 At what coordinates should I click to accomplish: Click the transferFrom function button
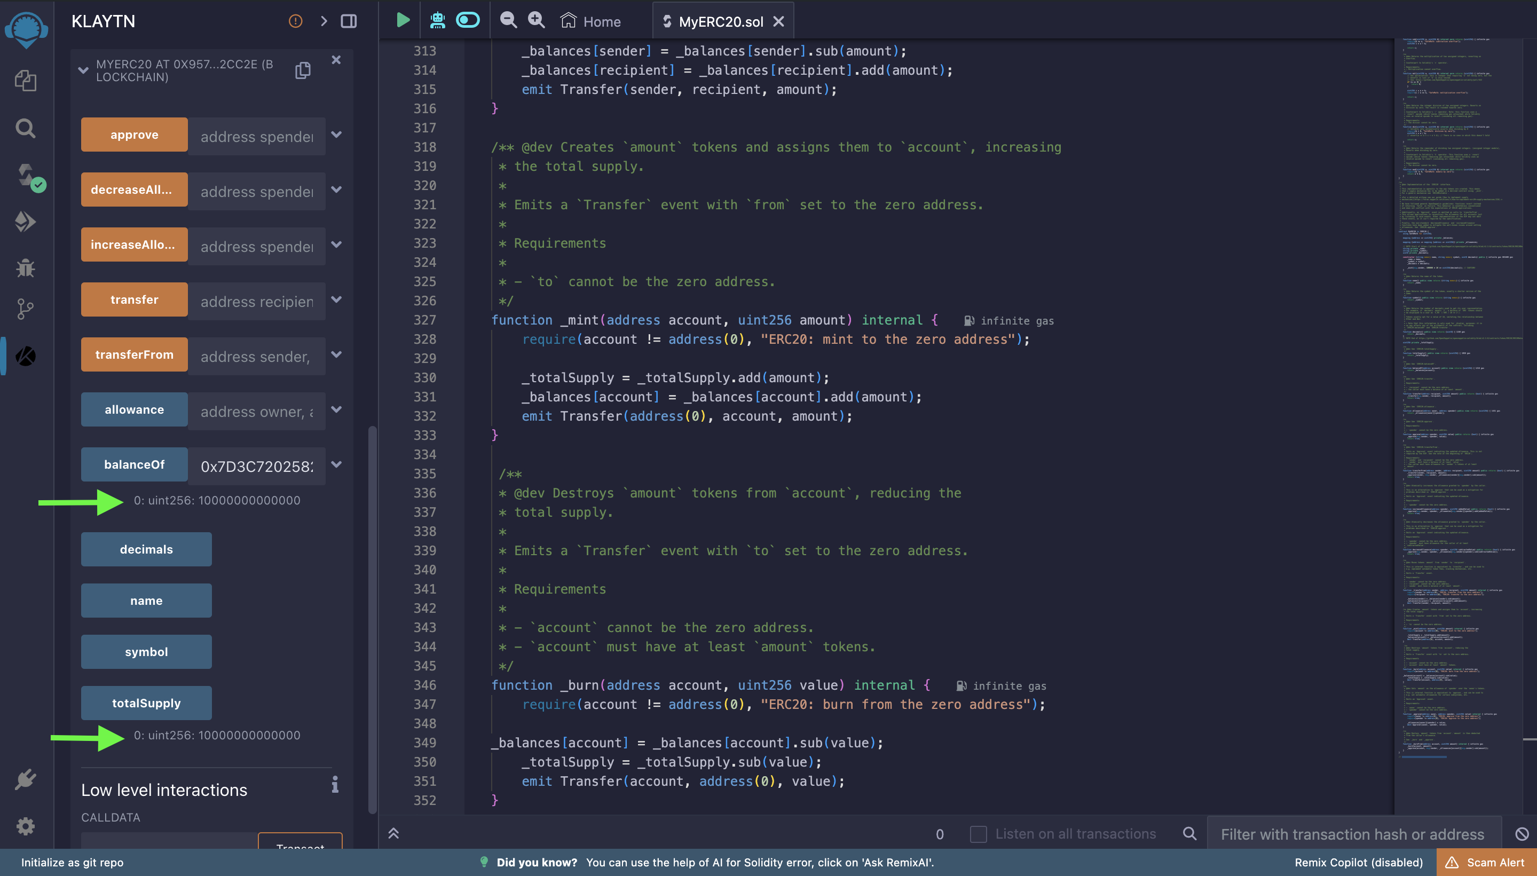[134, 354]
